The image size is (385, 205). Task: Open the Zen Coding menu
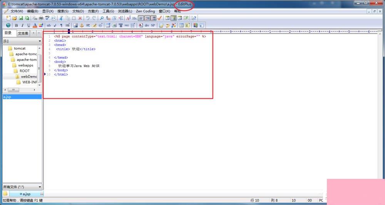146,11
